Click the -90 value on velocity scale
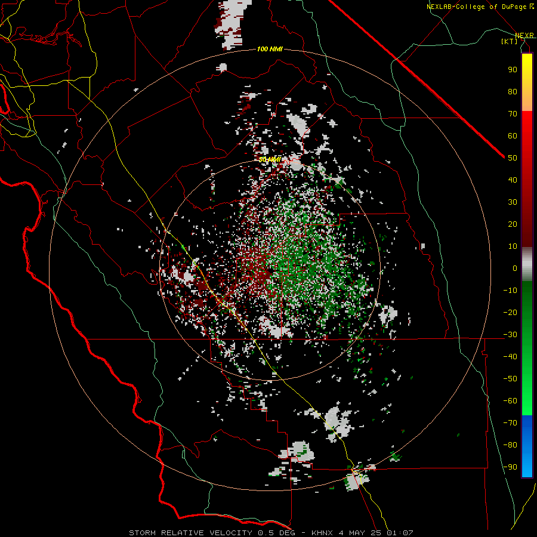This screenshot has height=537, width=537. [510, 467]
